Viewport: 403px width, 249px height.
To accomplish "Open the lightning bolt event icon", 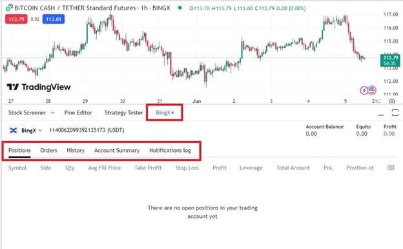I will [364, 91].
